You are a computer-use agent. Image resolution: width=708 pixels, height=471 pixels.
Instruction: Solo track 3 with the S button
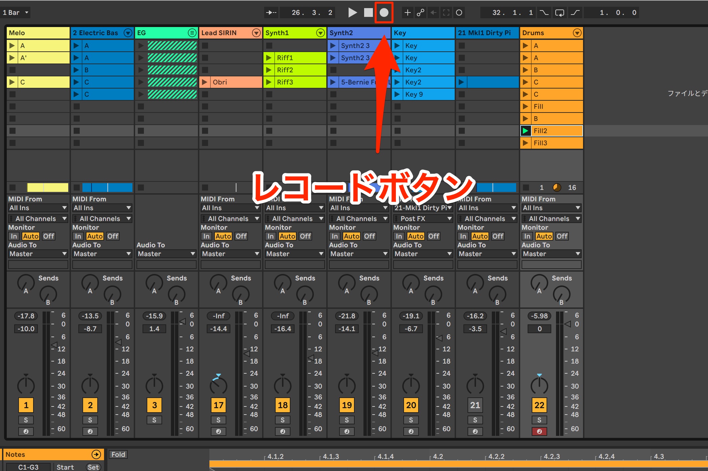[154, 420]
